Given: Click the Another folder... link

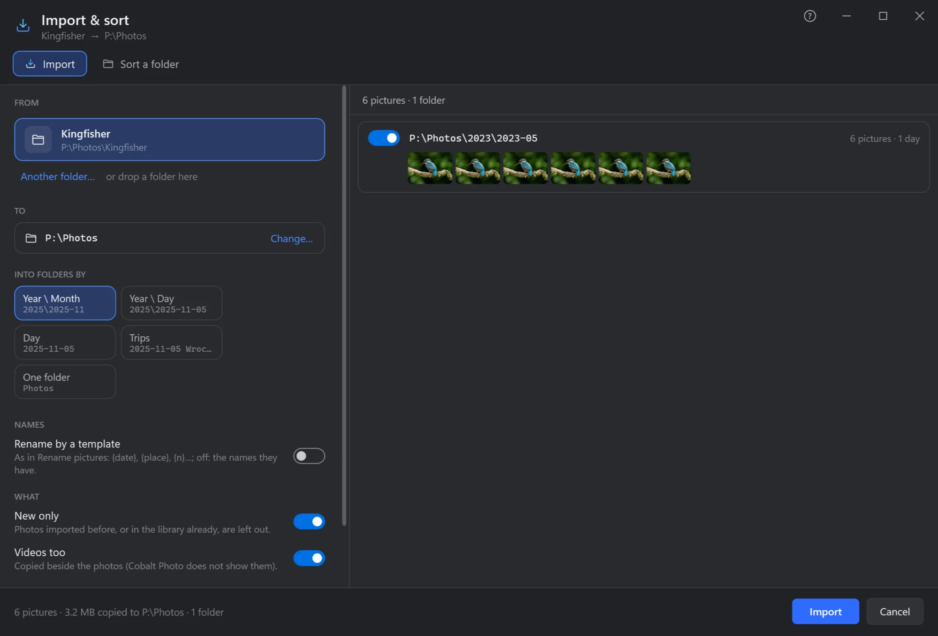Looking at the screenshot, I should click(58, 177).
